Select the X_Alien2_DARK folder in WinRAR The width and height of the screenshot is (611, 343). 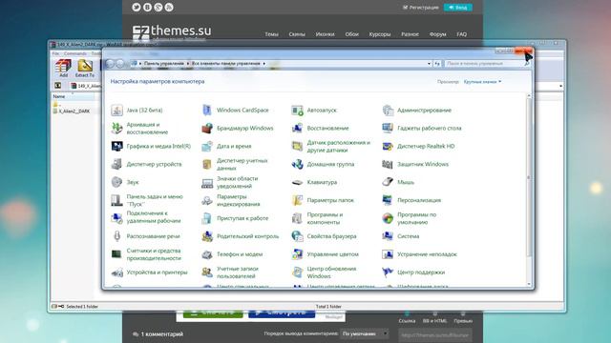point(72,111)
